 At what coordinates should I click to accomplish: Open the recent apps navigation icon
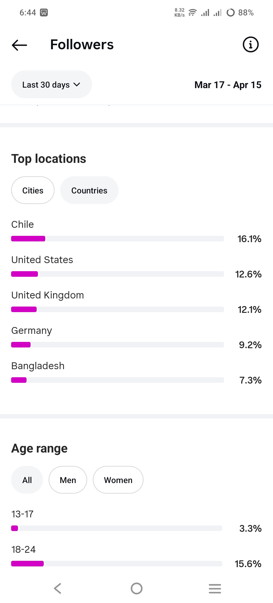pos(215,588)
